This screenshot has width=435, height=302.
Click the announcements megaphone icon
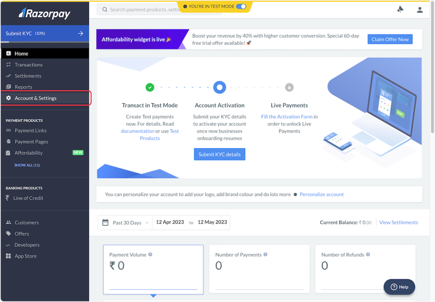tap(400, 9)
